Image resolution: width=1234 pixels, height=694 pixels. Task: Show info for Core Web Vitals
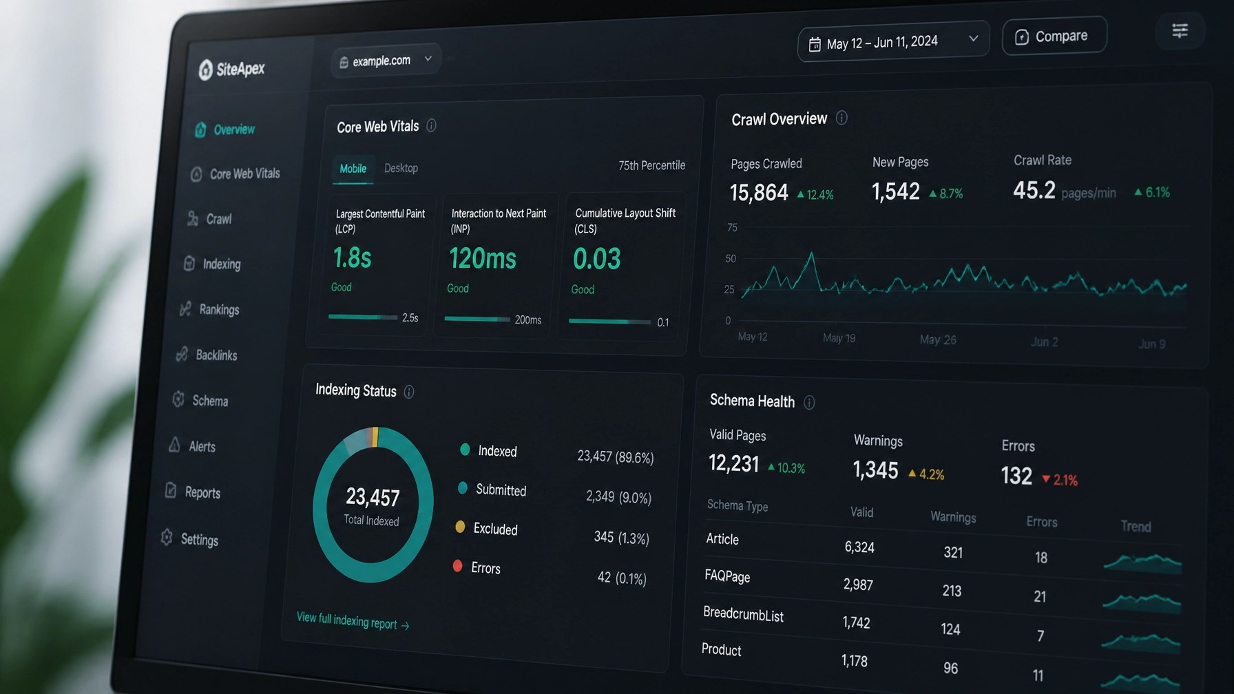click(431, 125)
